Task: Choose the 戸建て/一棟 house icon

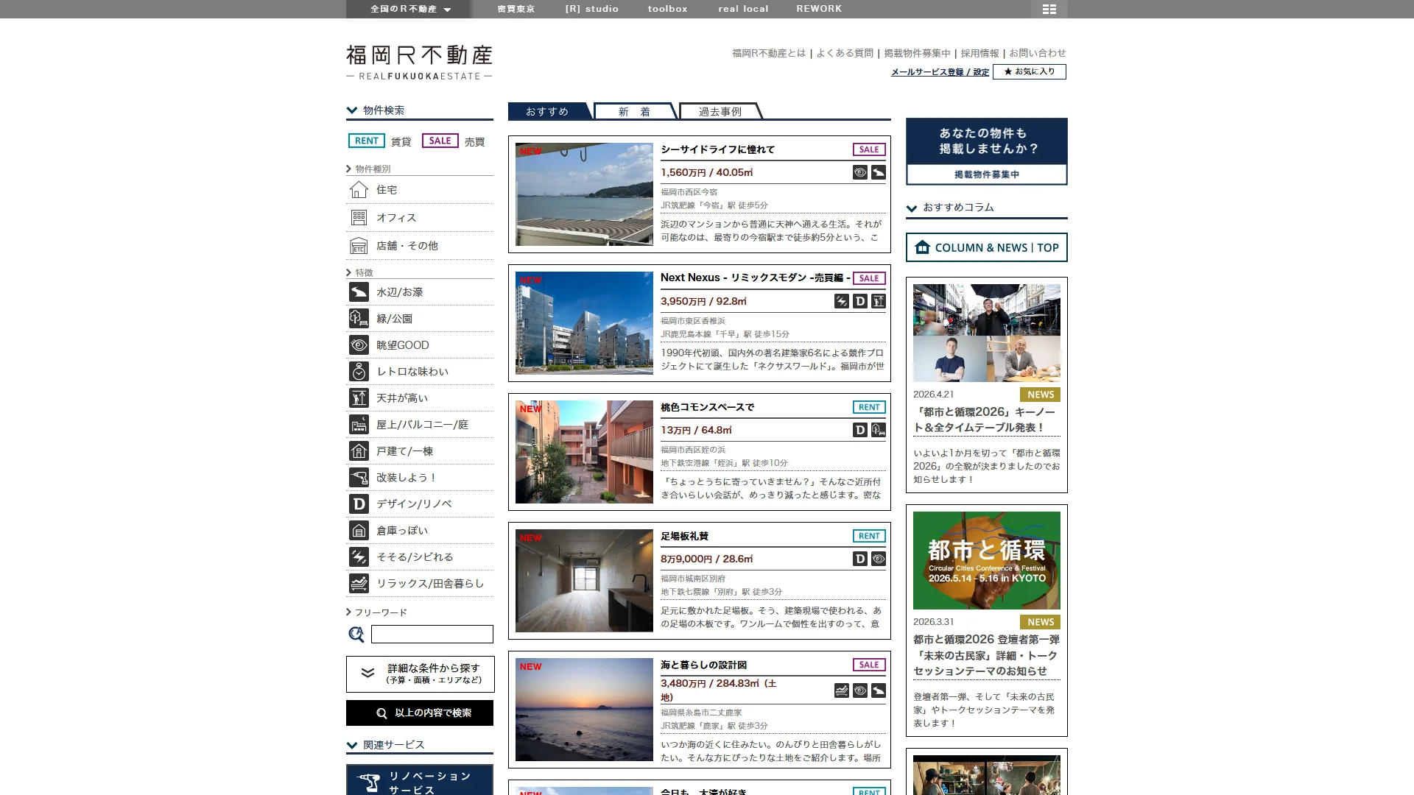Action: coord(359,451)
